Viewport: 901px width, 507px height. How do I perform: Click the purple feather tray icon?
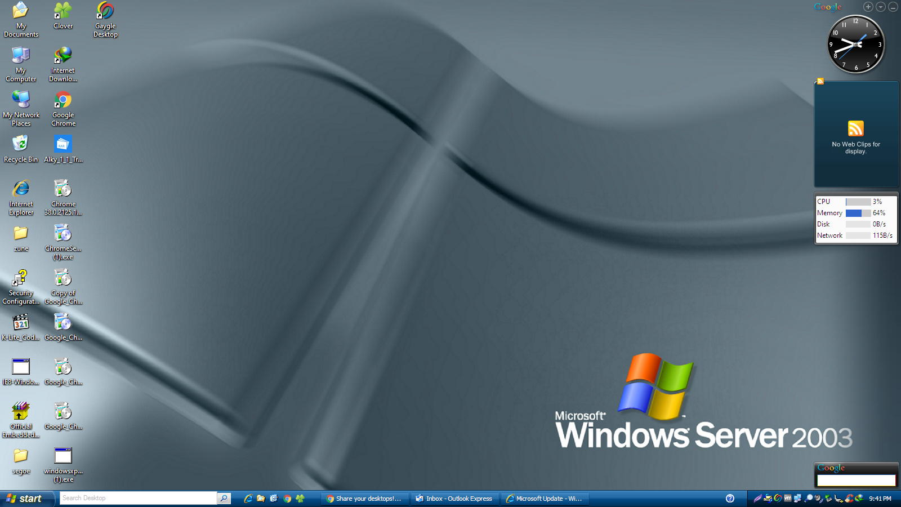tap(758, 498)
